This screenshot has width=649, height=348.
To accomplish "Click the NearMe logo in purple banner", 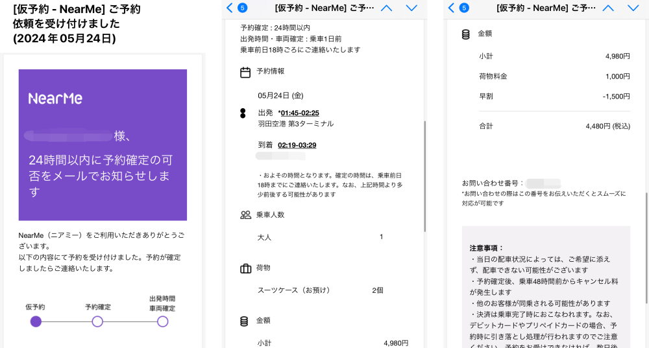I will coord(55,99).
